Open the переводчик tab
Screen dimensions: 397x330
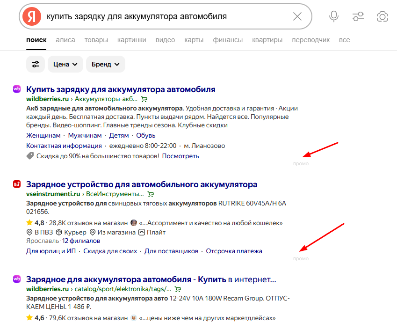(x=310, y=40)
